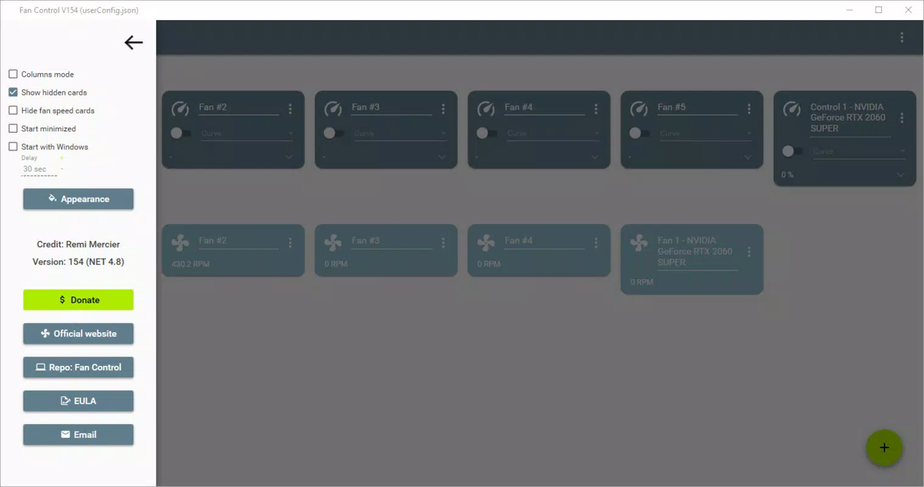Close side menu with back arrow
Viewport: 924px width, 487px height.
click(x=133, y=42)
